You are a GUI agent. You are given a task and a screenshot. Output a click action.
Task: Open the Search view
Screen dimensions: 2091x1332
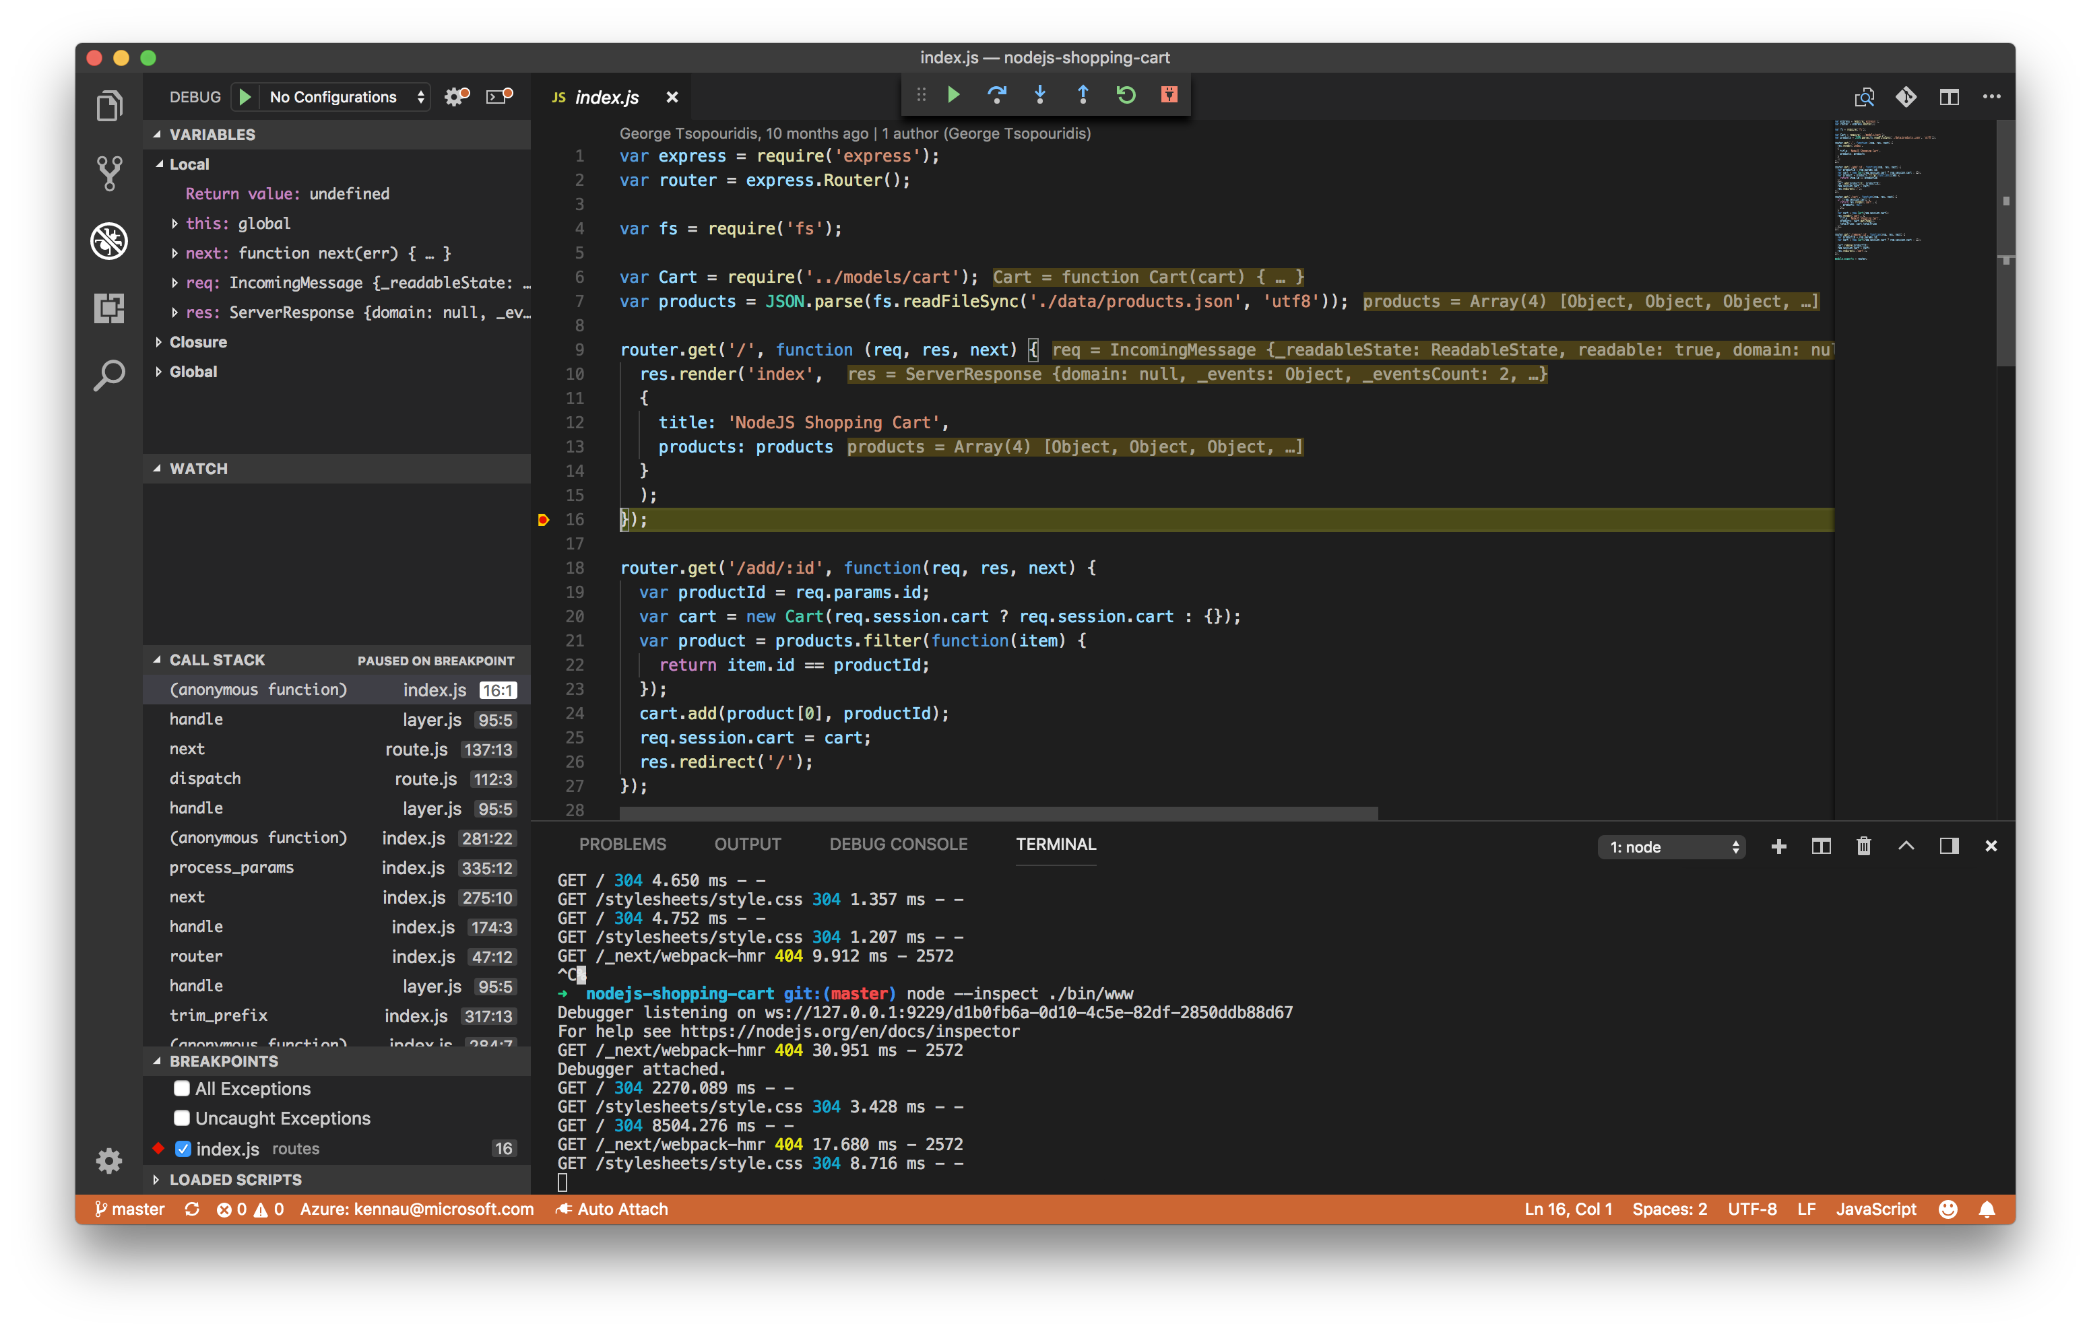109,375
